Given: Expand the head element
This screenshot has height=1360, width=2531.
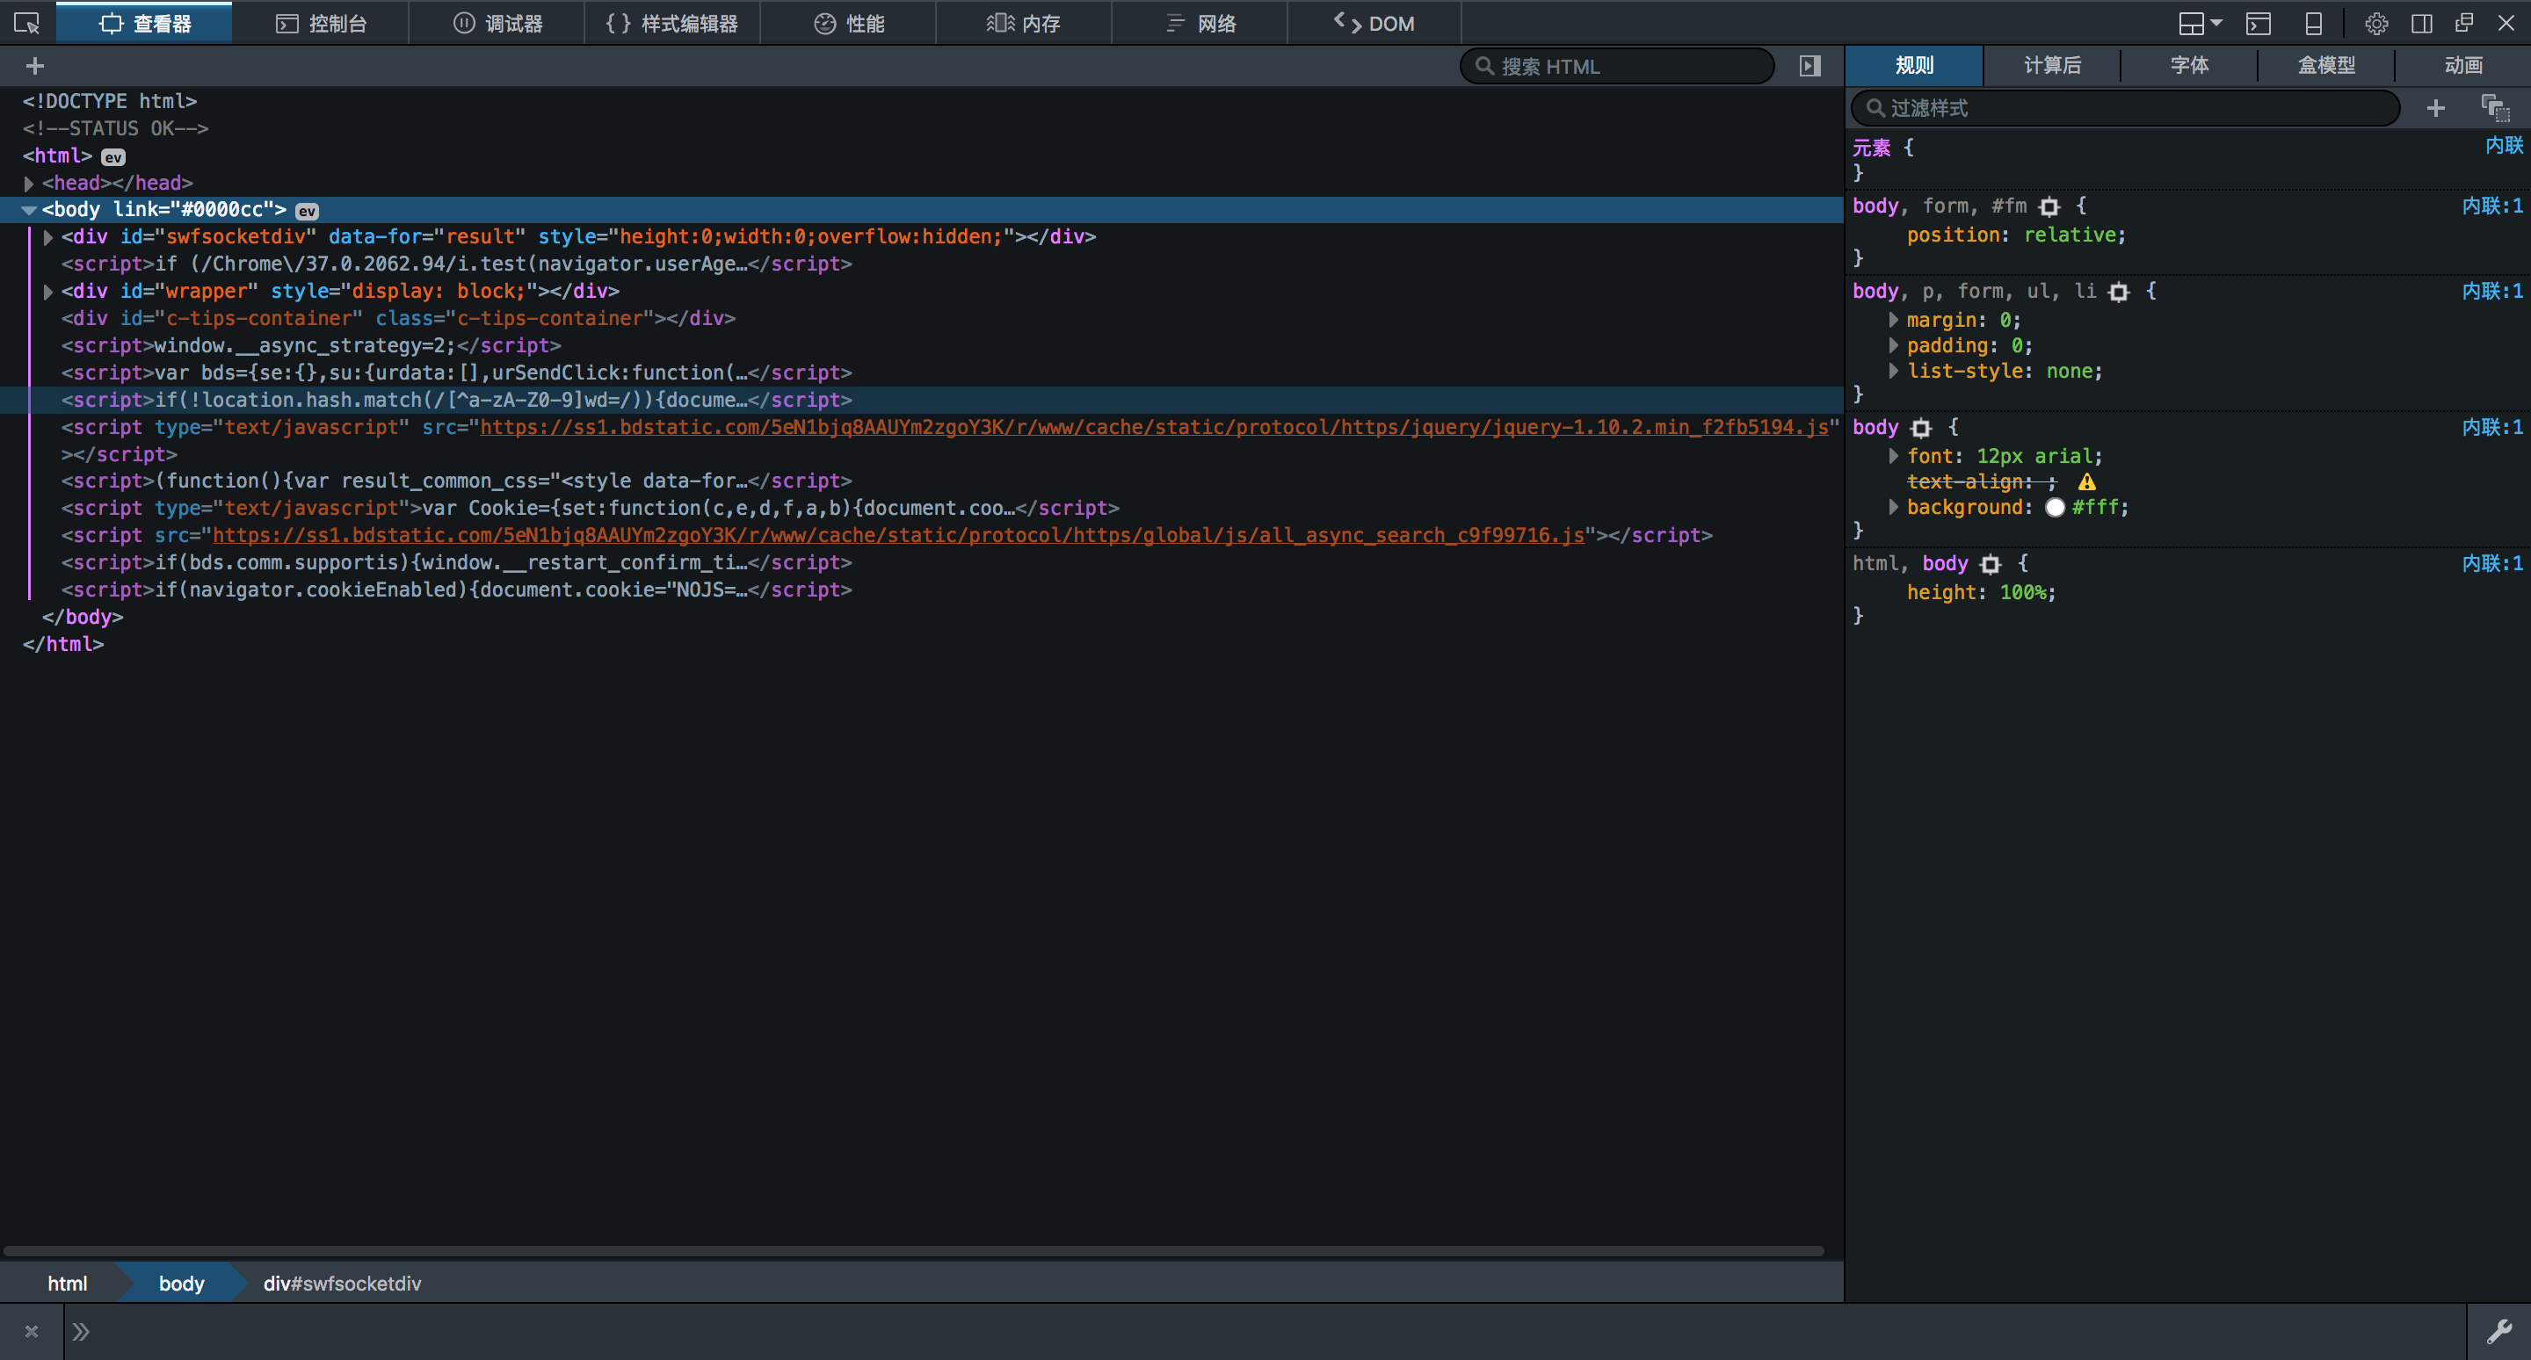Looking at the screenshot, I should pos(28,183).
